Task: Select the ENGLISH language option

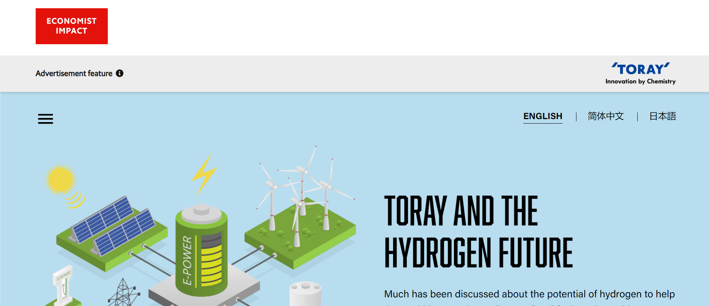Action: (543, 116)
